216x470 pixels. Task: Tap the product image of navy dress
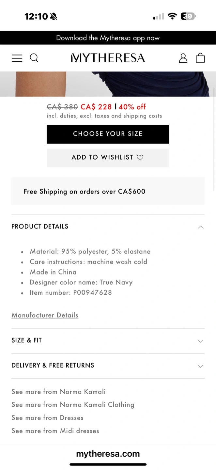point(108,84)
